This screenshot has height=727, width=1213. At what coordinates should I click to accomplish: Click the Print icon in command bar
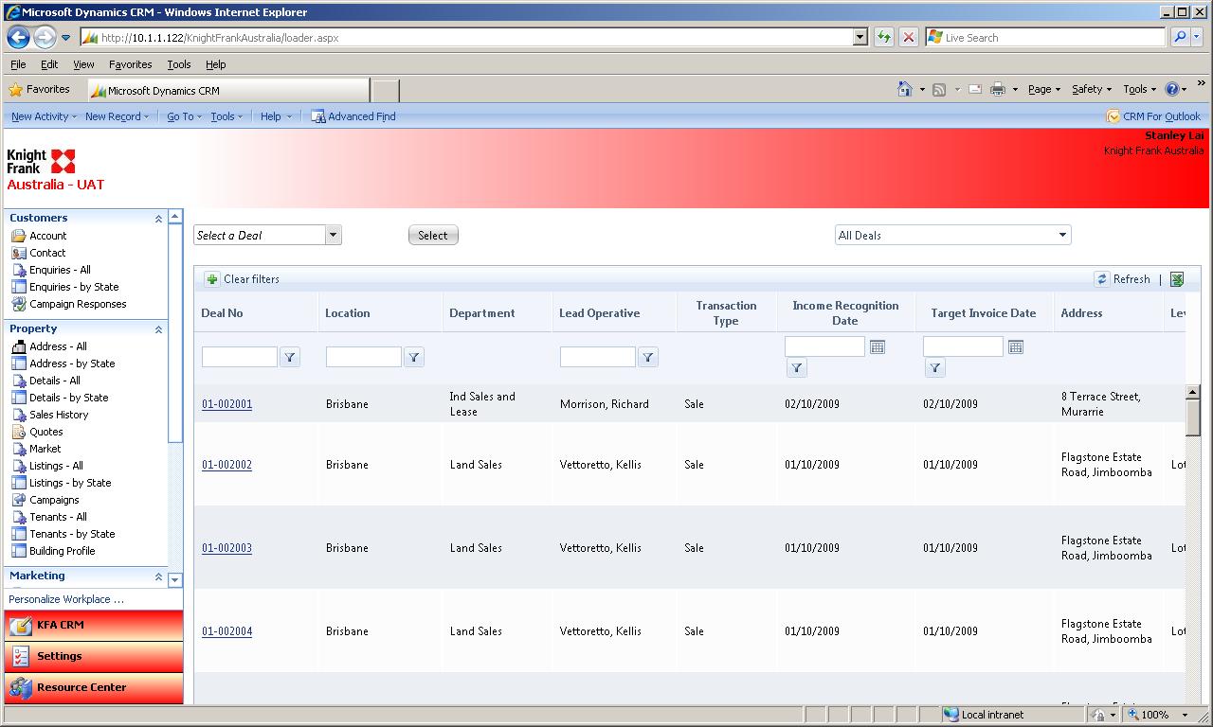coord(998,89)
